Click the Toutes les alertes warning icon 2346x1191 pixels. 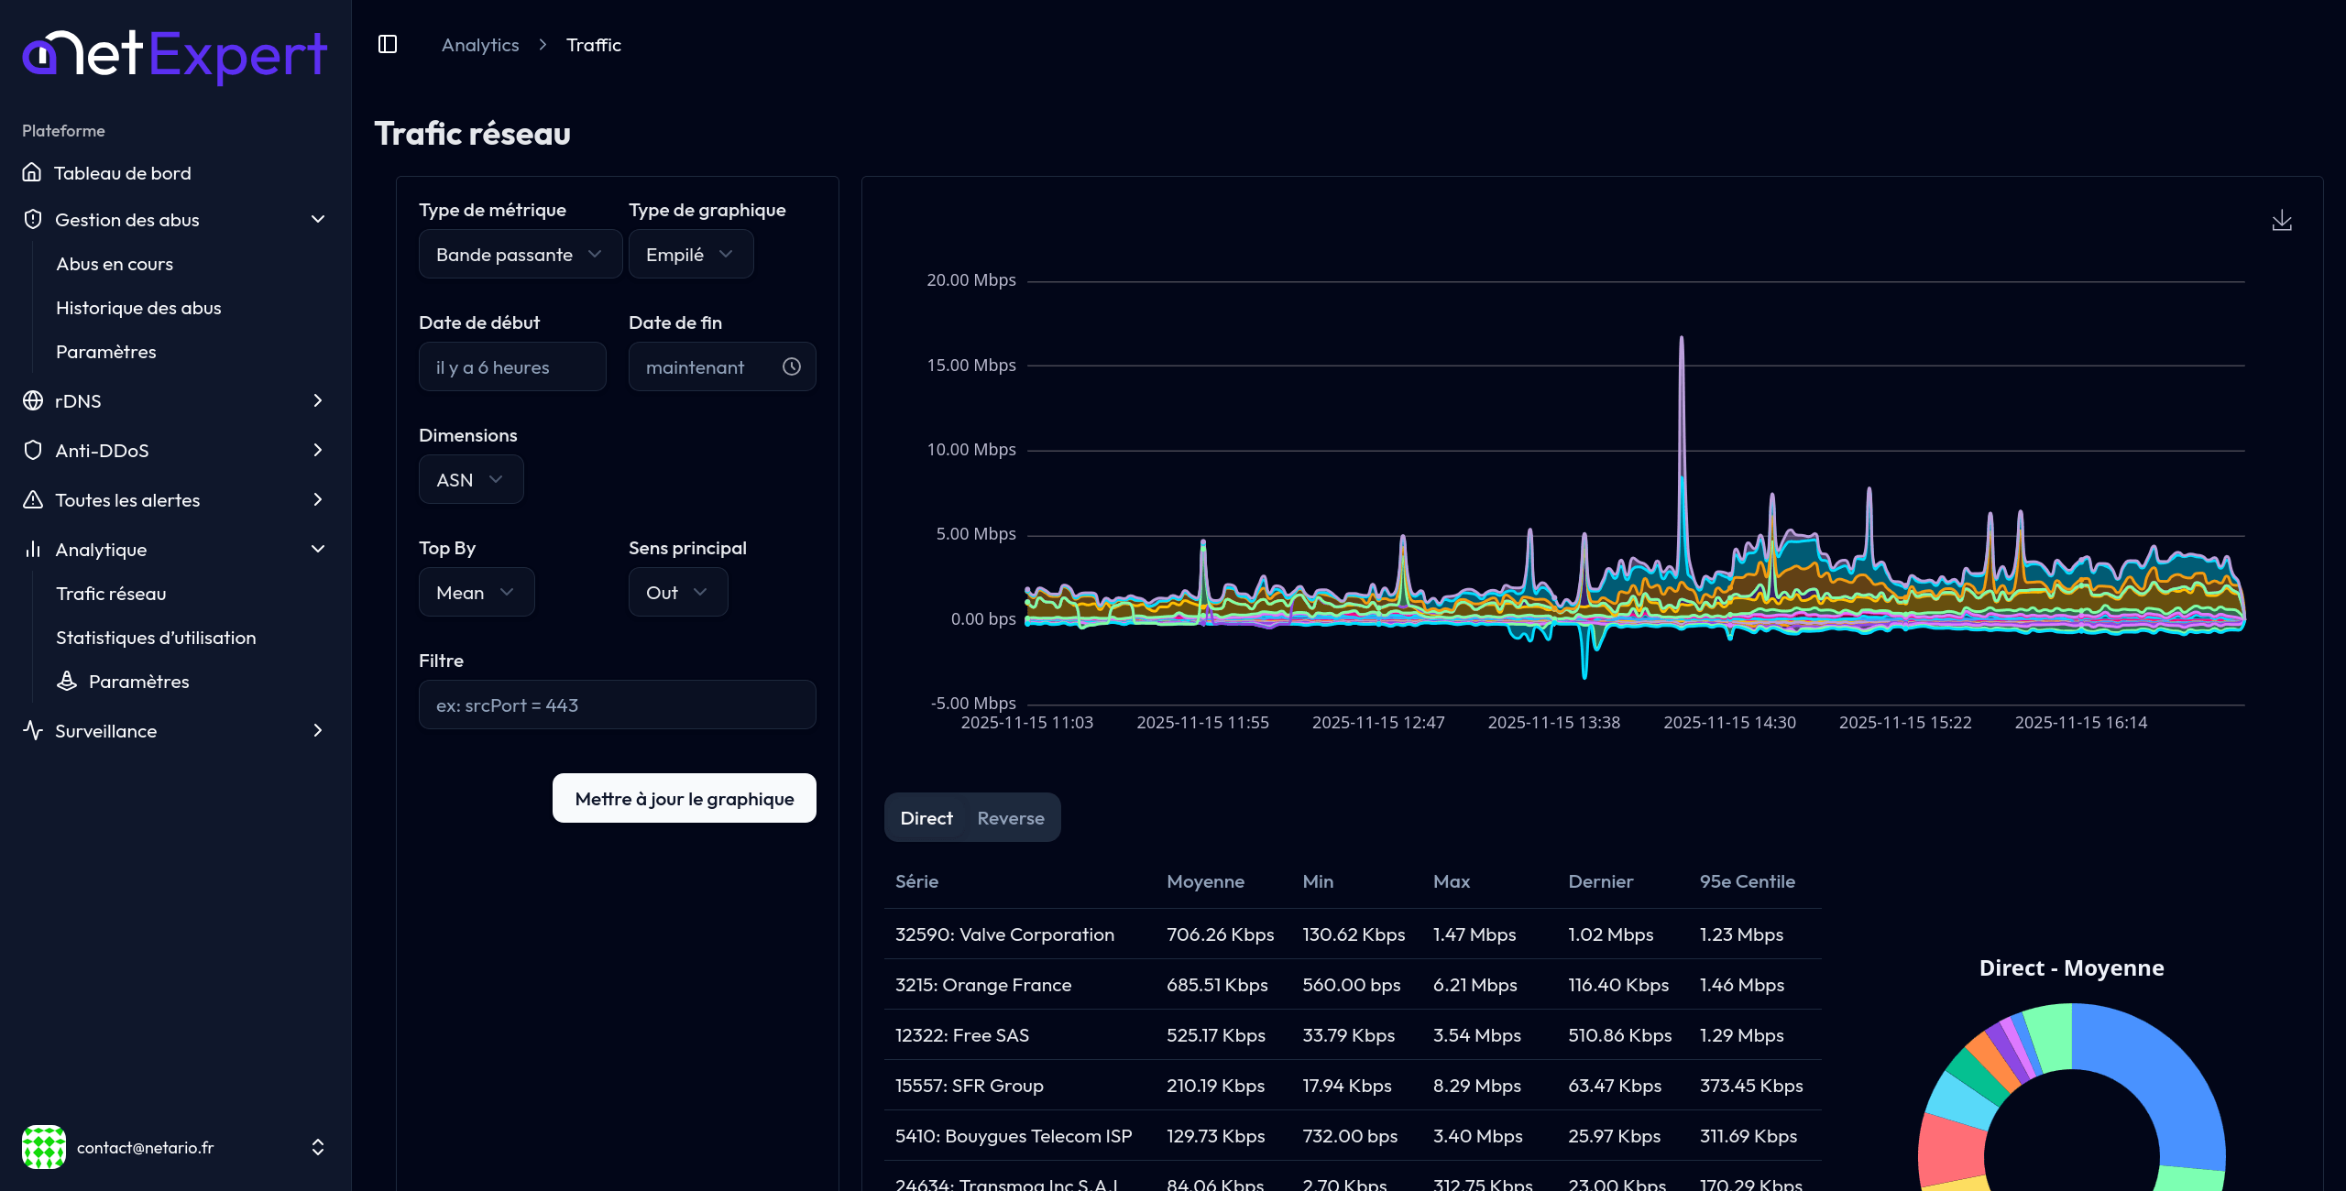point(33,499)
